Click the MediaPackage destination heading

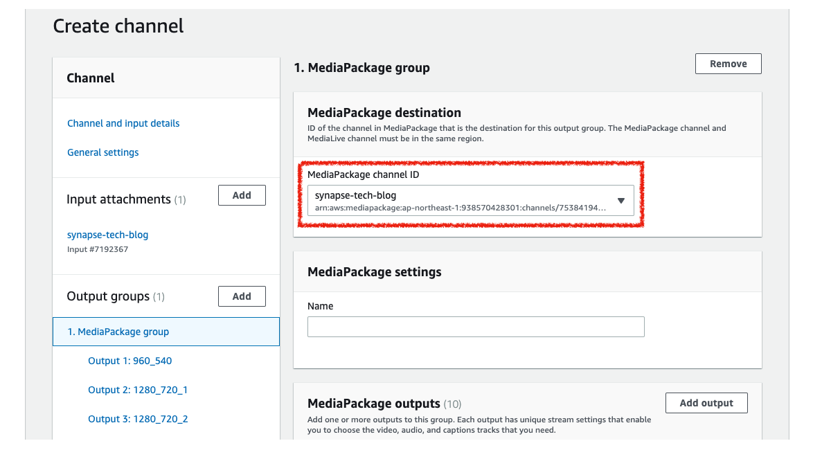point(384,113)
